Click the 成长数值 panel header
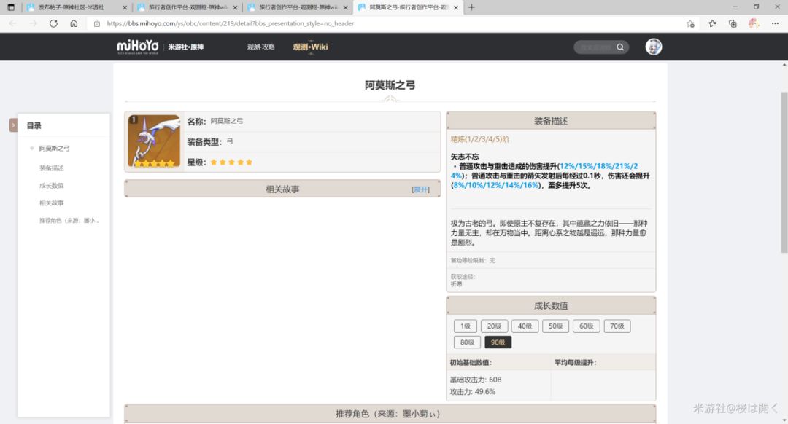 pos(551,305)
